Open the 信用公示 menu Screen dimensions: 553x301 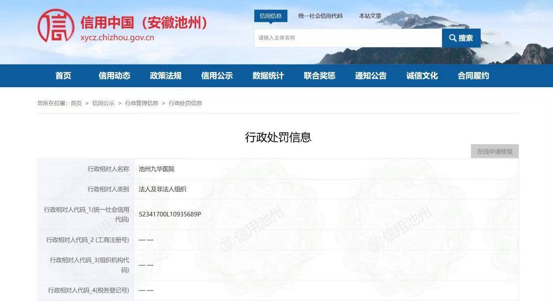coord(217,75)
